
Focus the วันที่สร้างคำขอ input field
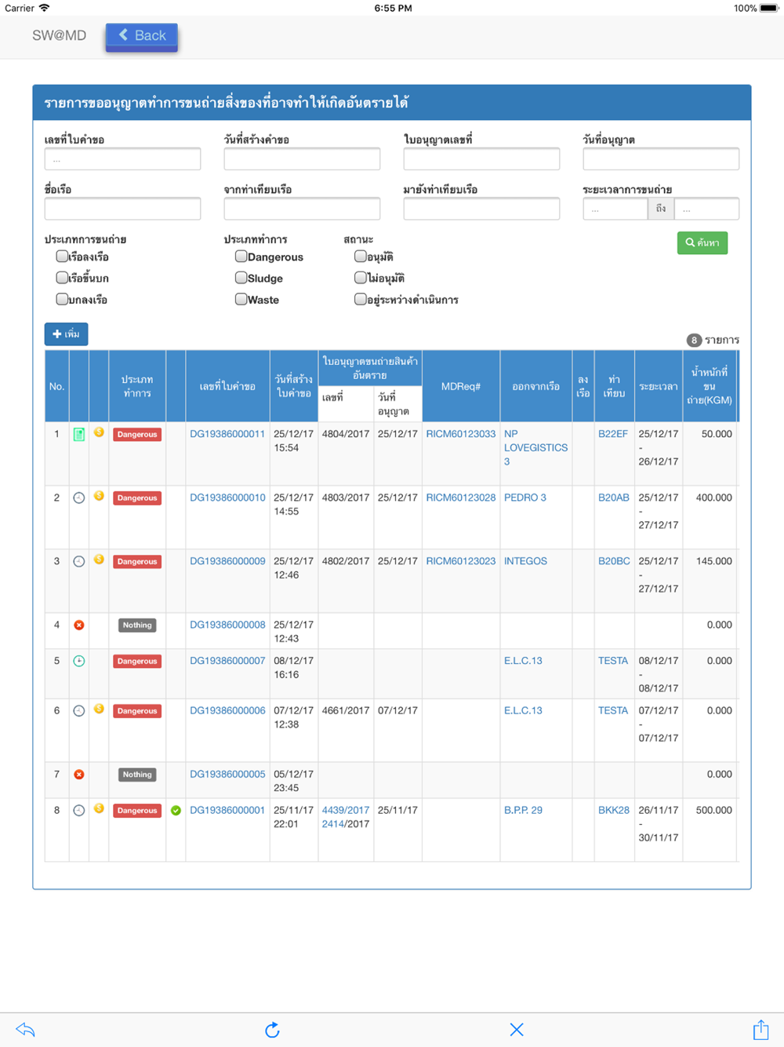click(302, 159)
